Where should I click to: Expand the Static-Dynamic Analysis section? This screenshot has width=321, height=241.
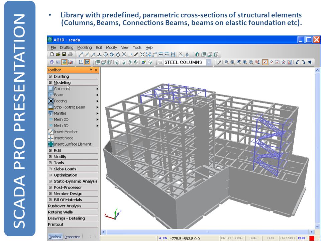[50, 181]
